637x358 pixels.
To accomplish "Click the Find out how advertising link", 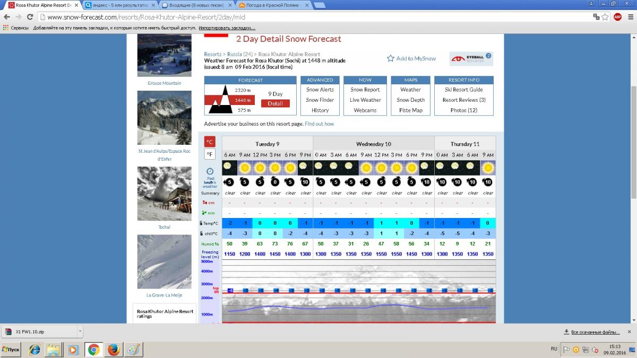I will [x=320, y=124].
